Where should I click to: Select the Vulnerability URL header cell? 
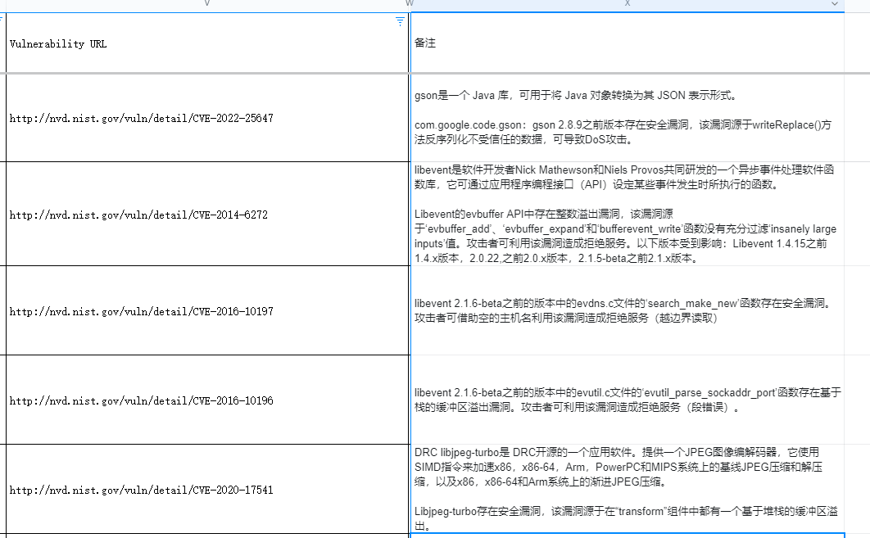point(205,44)
